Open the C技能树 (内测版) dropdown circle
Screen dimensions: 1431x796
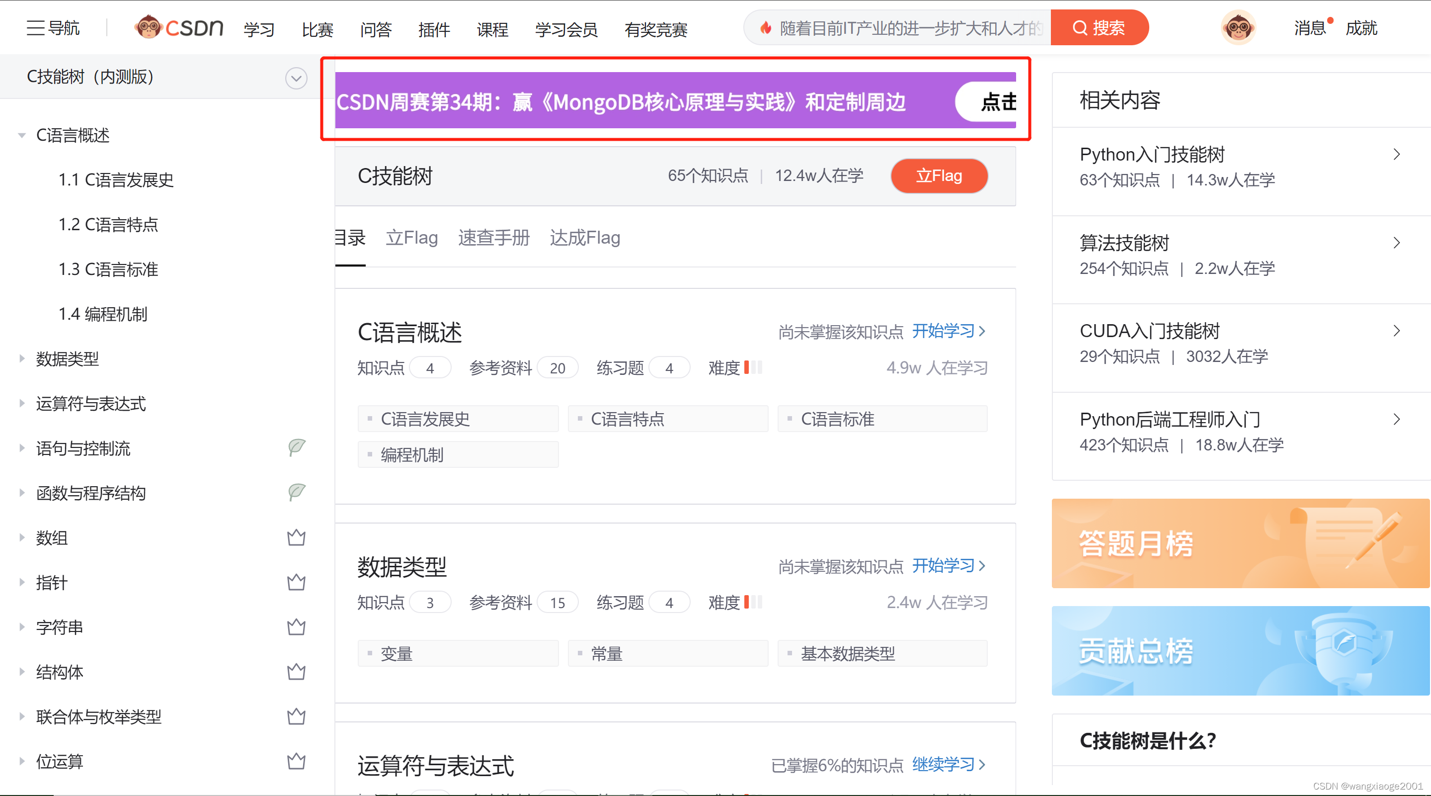click(x=296, y=79)
